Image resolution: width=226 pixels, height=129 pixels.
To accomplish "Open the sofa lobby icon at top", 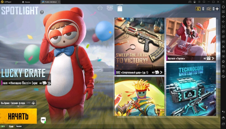I will [x=100, y=8].
